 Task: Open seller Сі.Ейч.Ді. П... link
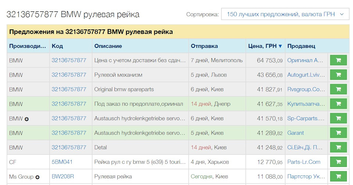305,147
